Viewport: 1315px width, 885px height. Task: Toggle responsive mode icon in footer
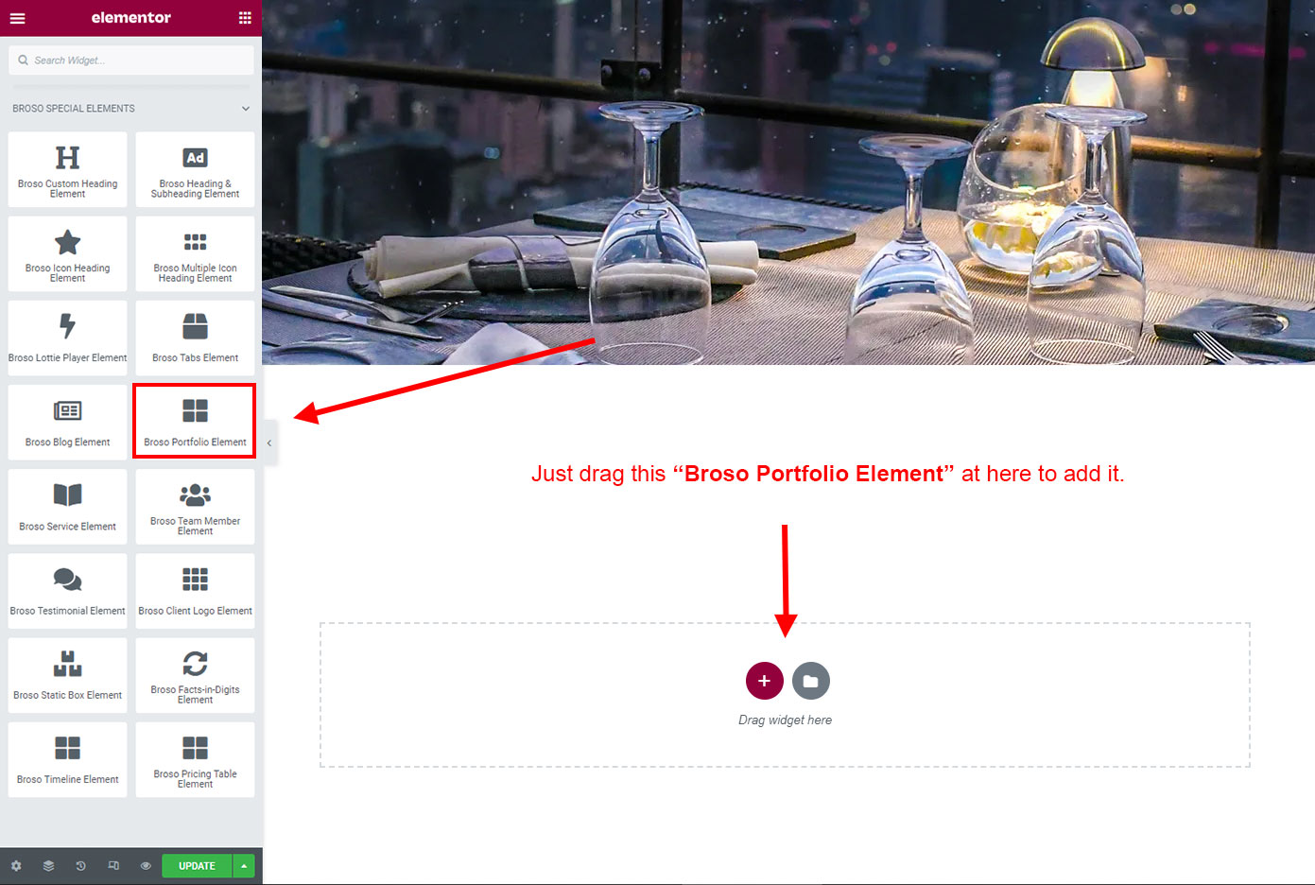coord(113,866)
